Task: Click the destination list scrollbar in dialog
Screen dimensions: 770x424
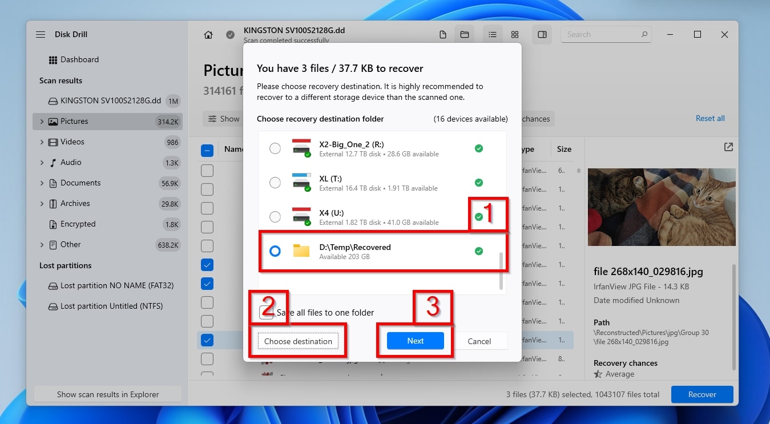Action: pyautogui.click(x=502, y=270)
